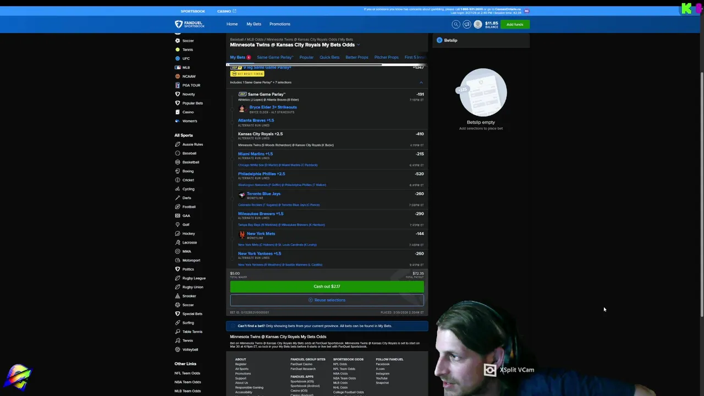The height and width of the screenshot is (396, 704).
Task: Open NBA Team Odds under Other Links
Action: 188,382
